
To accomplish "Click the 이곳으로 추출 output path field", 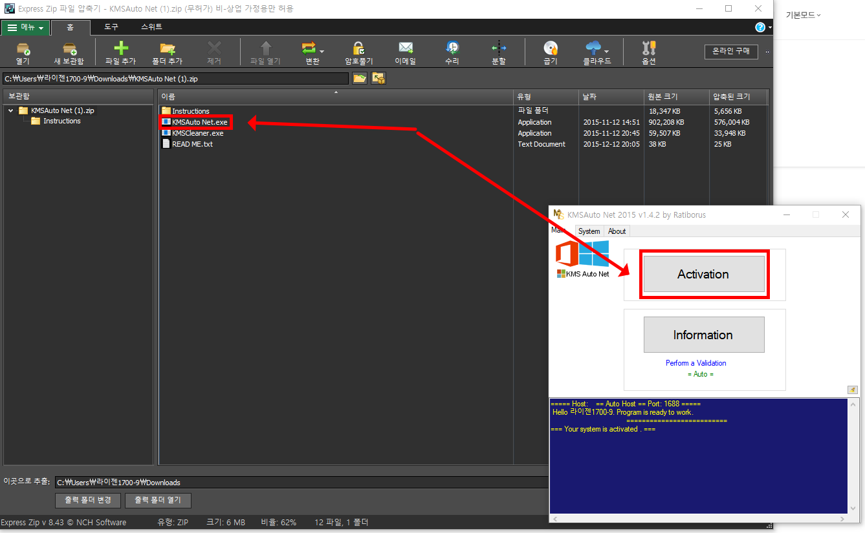I will coord(301,482).
